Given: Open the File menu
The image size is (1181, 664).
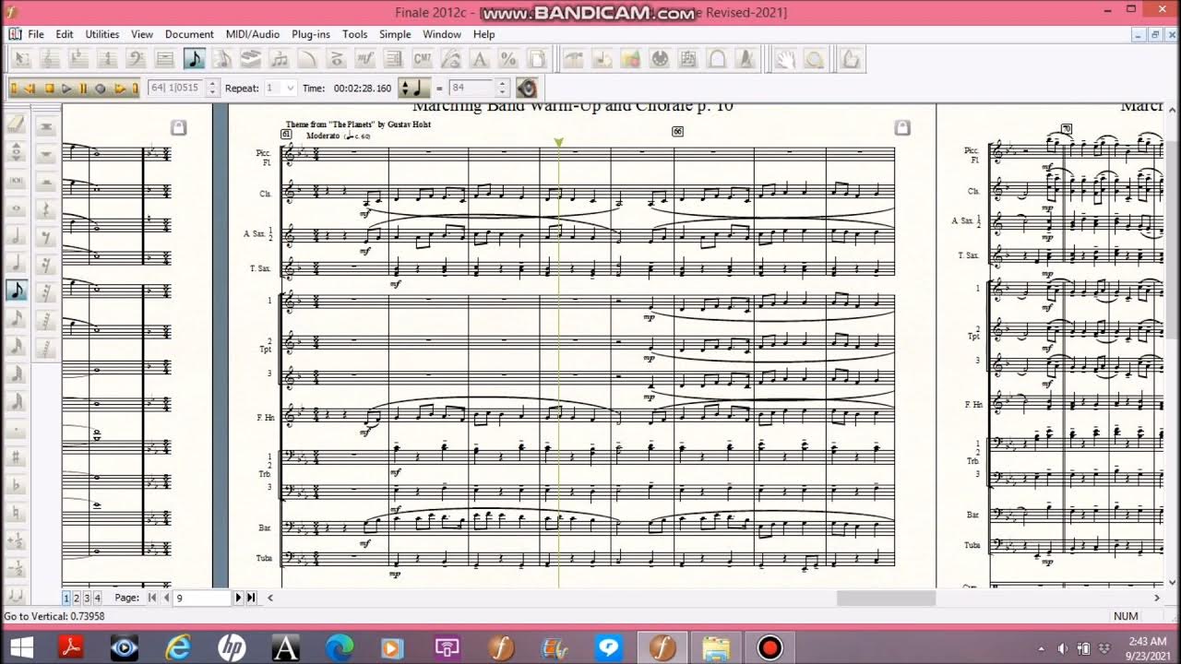Looking at the screenshot, I should coord(36,34).
